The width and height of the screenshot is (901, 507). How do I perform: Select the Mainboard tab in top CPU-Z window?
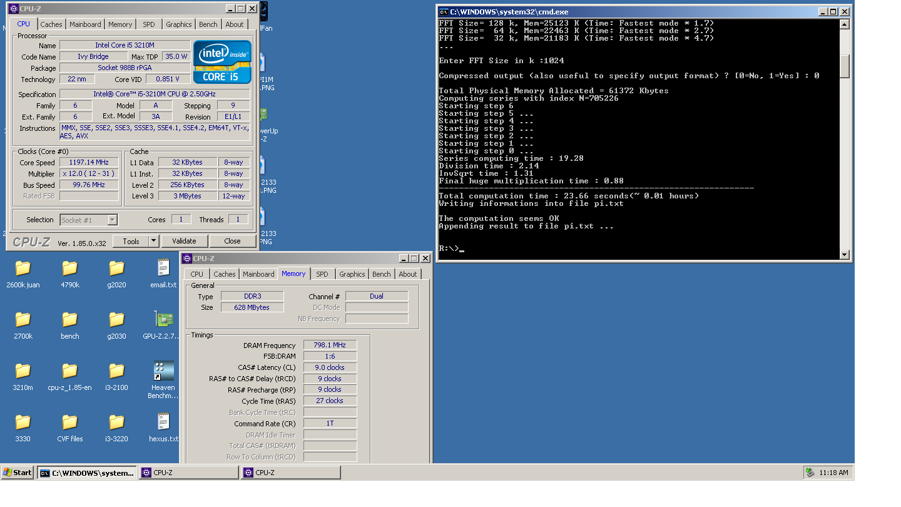coord(85,24)
